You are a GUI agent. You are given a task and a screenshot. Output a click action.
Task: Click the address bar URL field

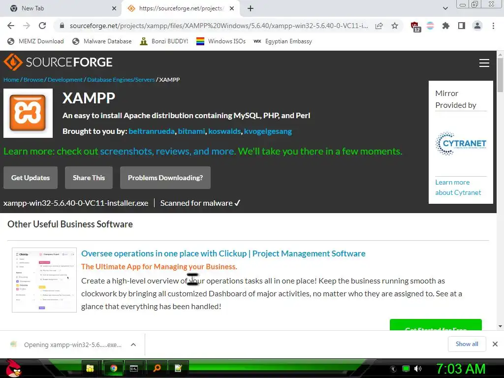219,26
